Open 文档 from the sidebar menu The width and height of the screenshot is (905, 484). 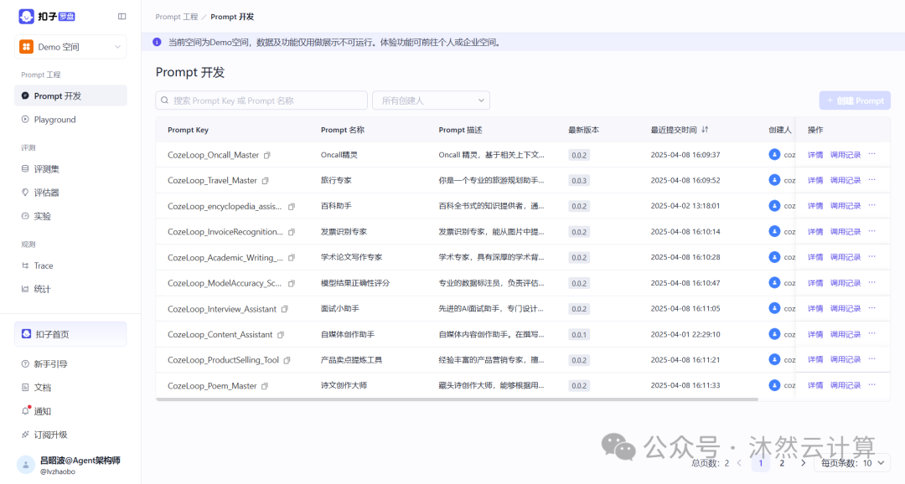39,387
